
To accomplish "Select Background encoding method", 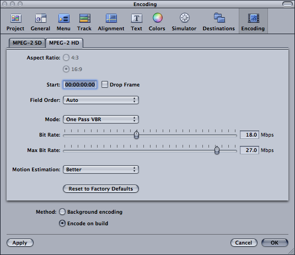I will (x=62, y=212).
